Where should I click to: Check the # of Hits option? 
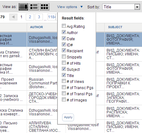64,62
